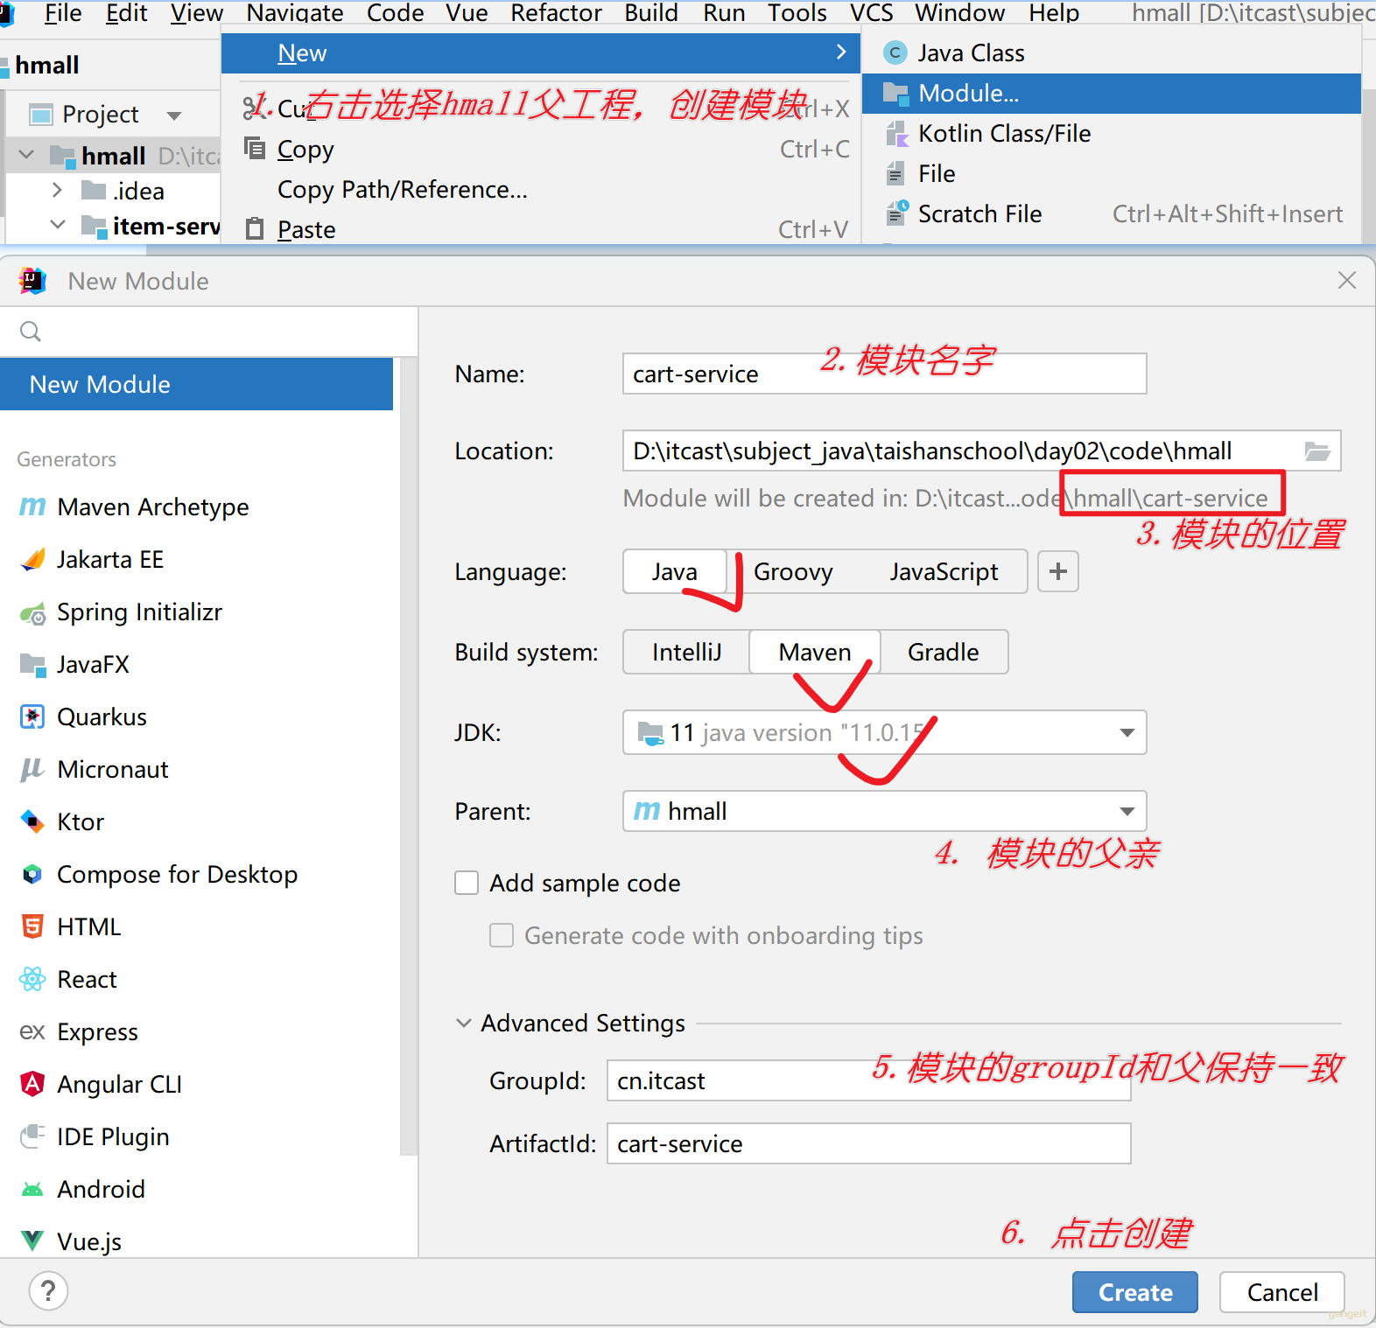Add another language with the plus button

[x=1058, y=571]
